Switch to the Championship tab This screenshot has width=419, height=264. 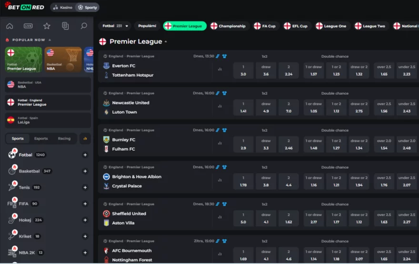click(228, 26)
